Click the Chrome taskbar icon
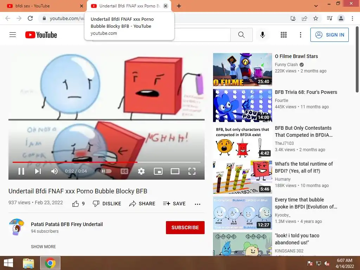This screenshot has width=360, height=270. point(50,263)
